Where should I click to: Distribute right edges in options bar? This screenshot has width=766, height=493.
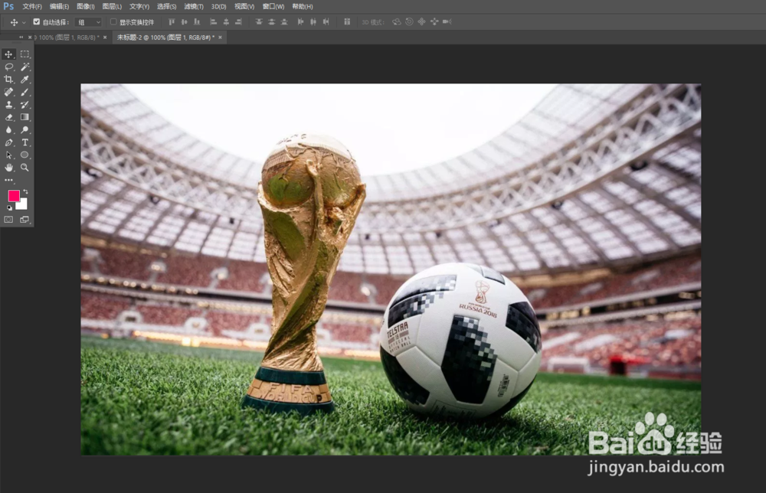coord(326,22)
